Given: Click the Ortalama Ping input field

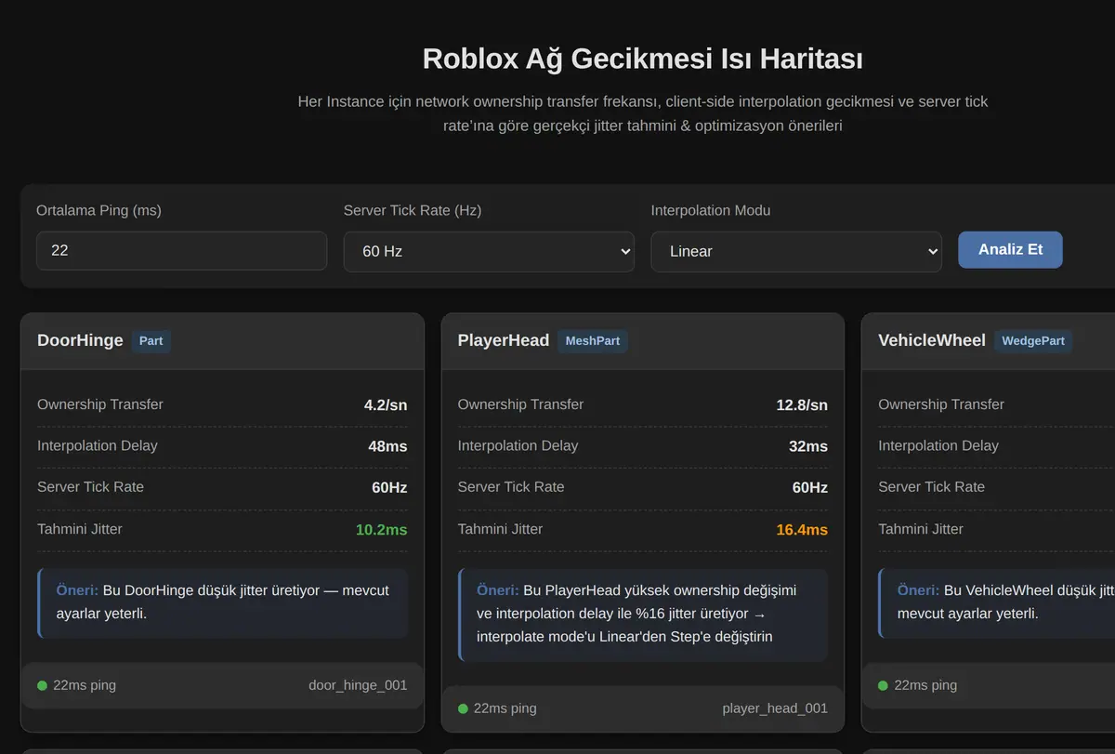Looking at the screenshot, I should click(x=181, y=251).
